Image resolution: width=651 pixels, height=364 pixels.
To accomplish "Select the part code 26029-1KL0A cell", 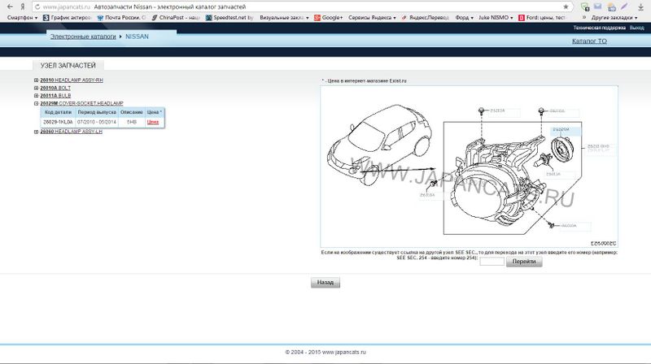I will coord(58,123).
